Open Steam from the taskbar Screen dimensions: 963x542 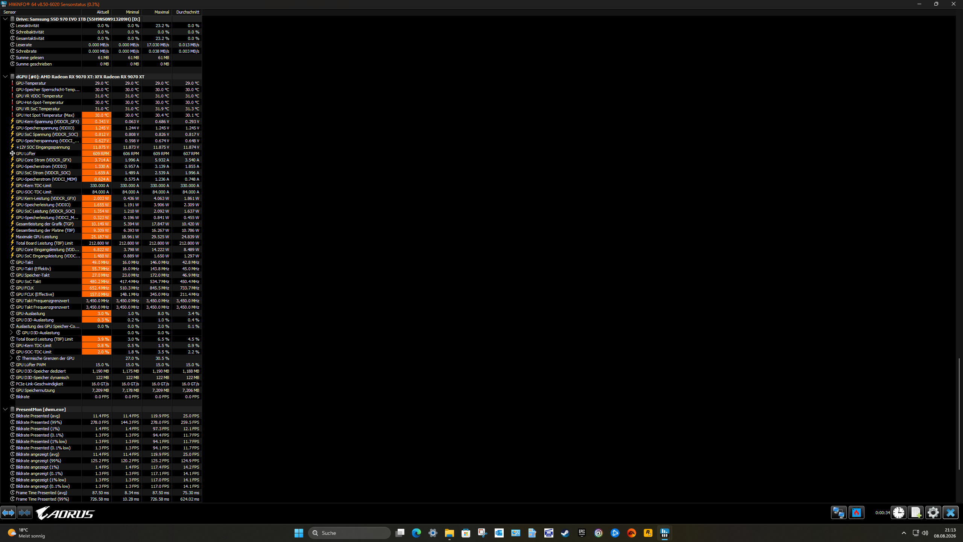click(565, 533)
